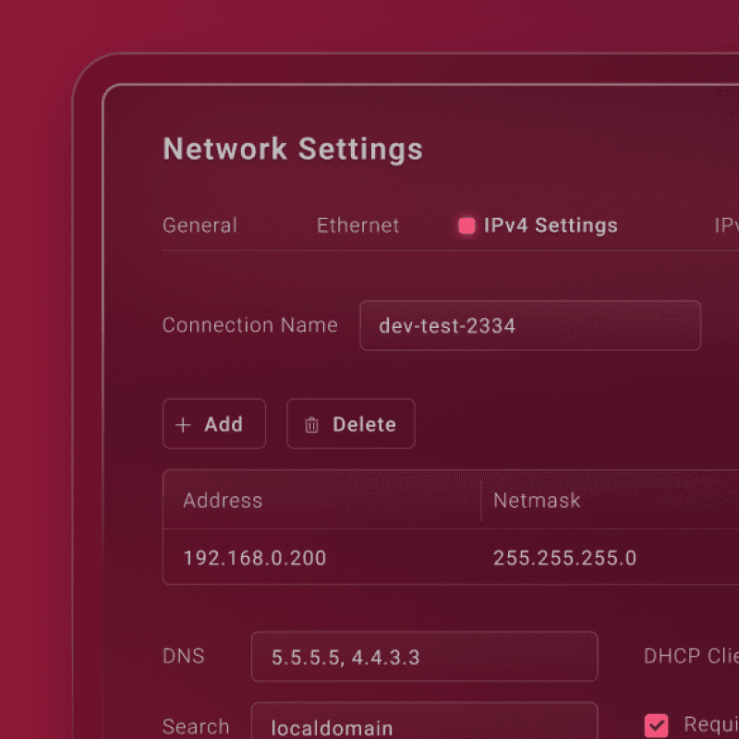Click the Search field containing localdomain

pyautogui.click(x=424, y=721)
